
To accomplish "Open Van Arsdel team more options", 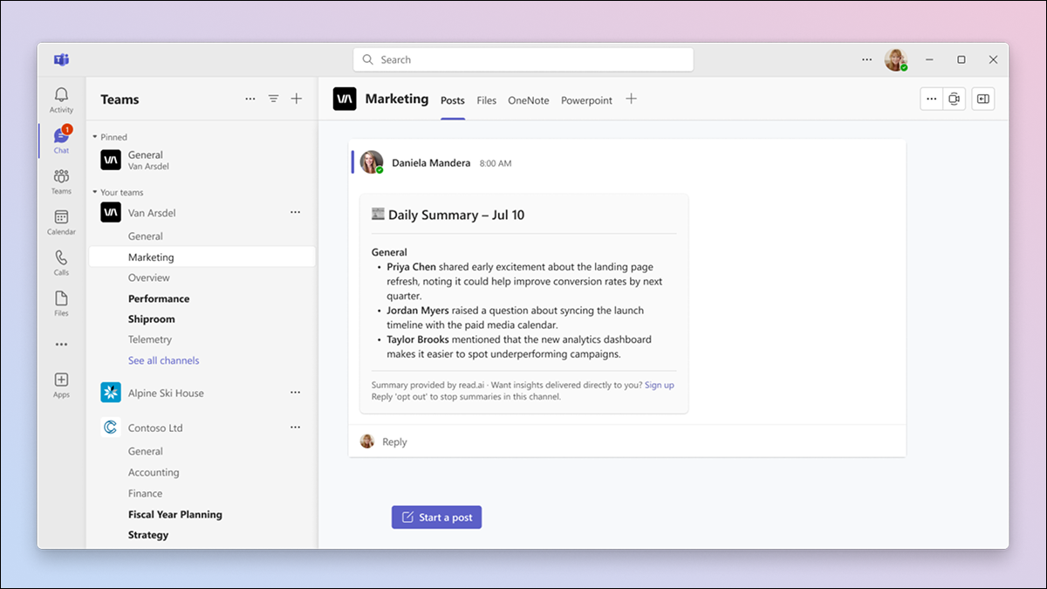I will click(x=295, y=212).
